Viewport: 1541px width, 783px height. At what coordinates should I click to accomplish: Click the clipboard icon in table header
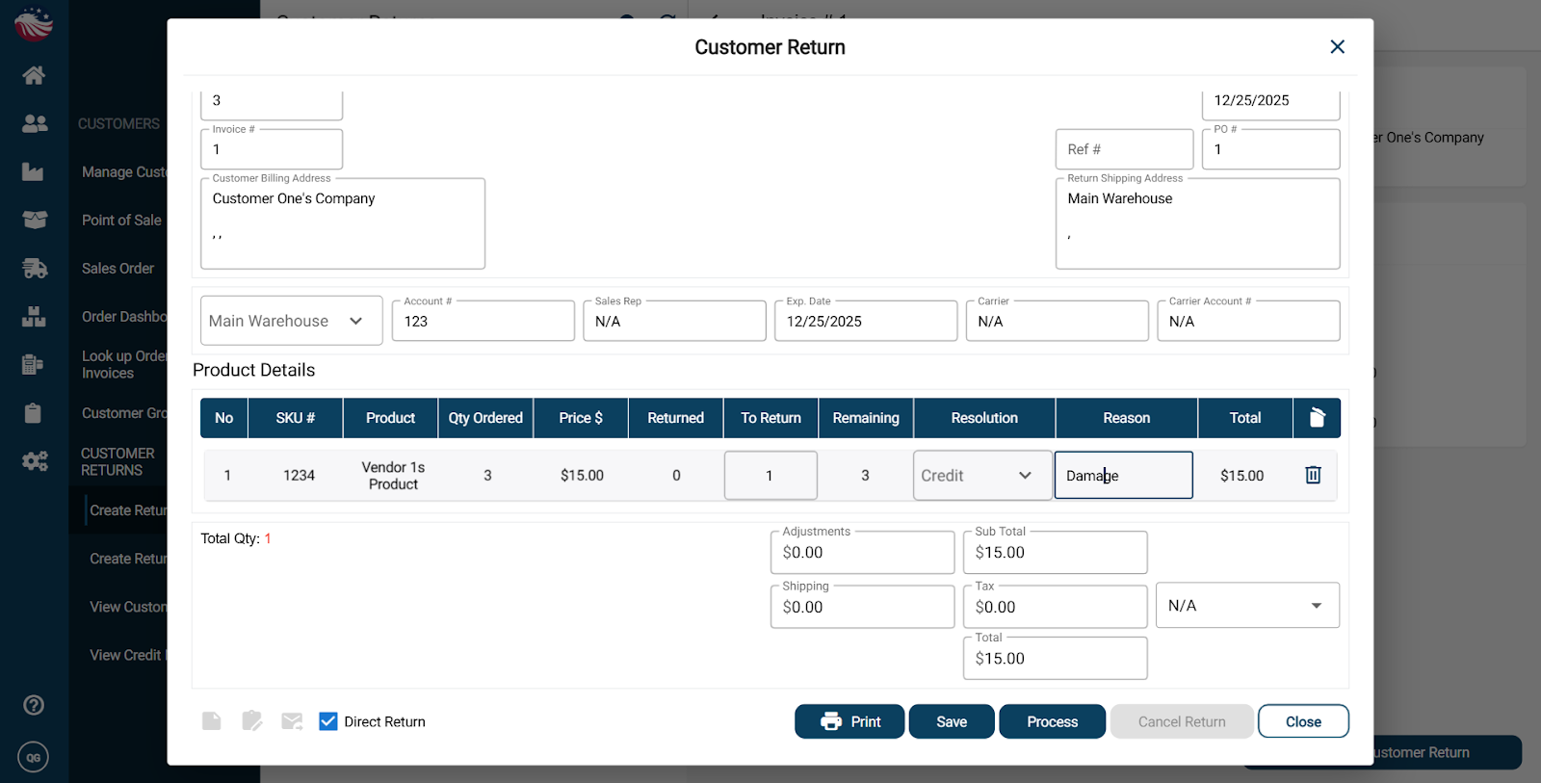click(x=1317, y=418)
